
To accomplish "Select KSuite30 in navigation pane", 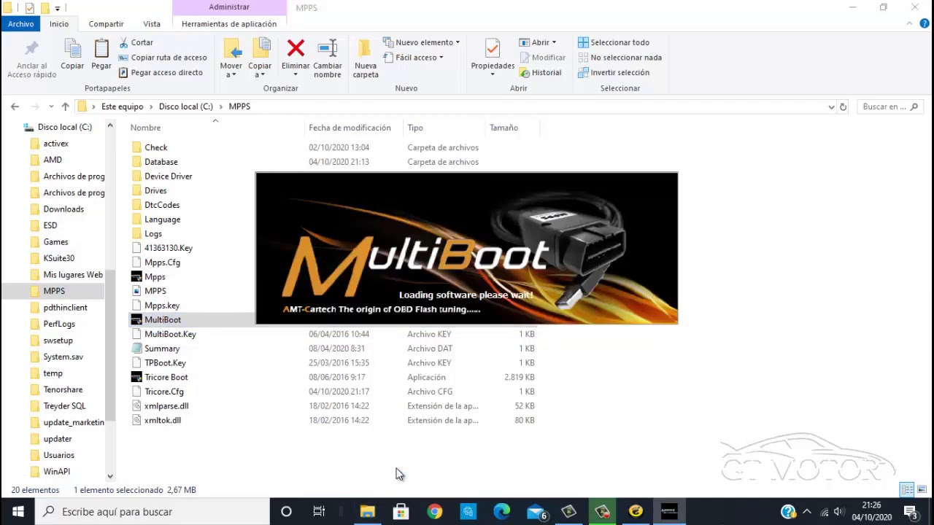I will click(59, 258).
